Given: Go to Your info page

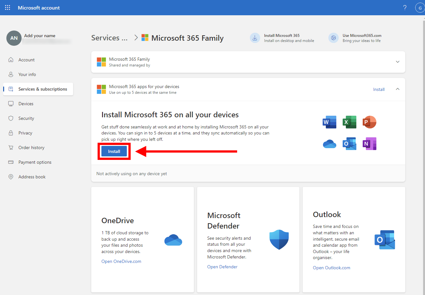Looking at the screenshot, I should (x=38, y=74).
